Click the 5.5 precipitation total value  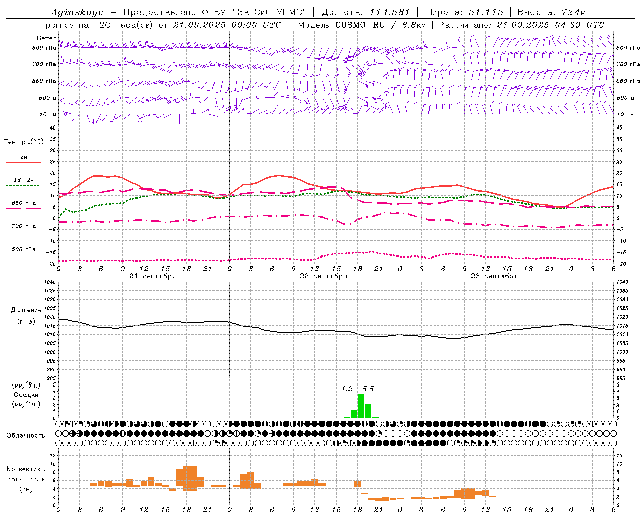click(368, 389)
